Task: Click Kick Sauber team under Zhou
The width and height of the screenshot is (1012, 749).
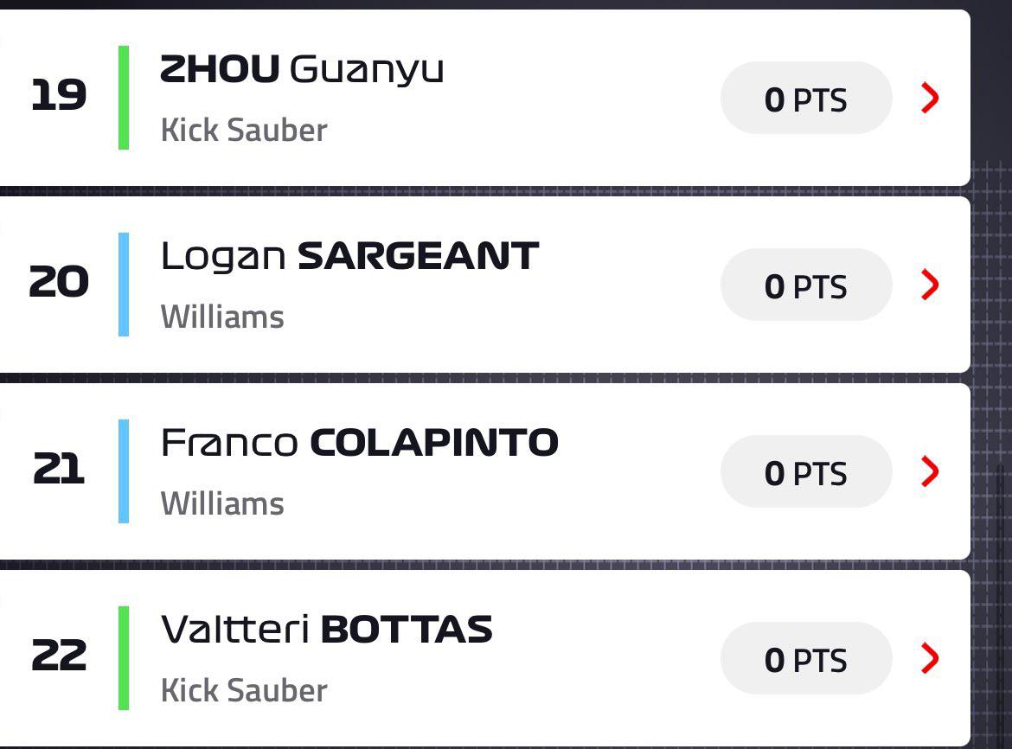Action: pos(244,131)
